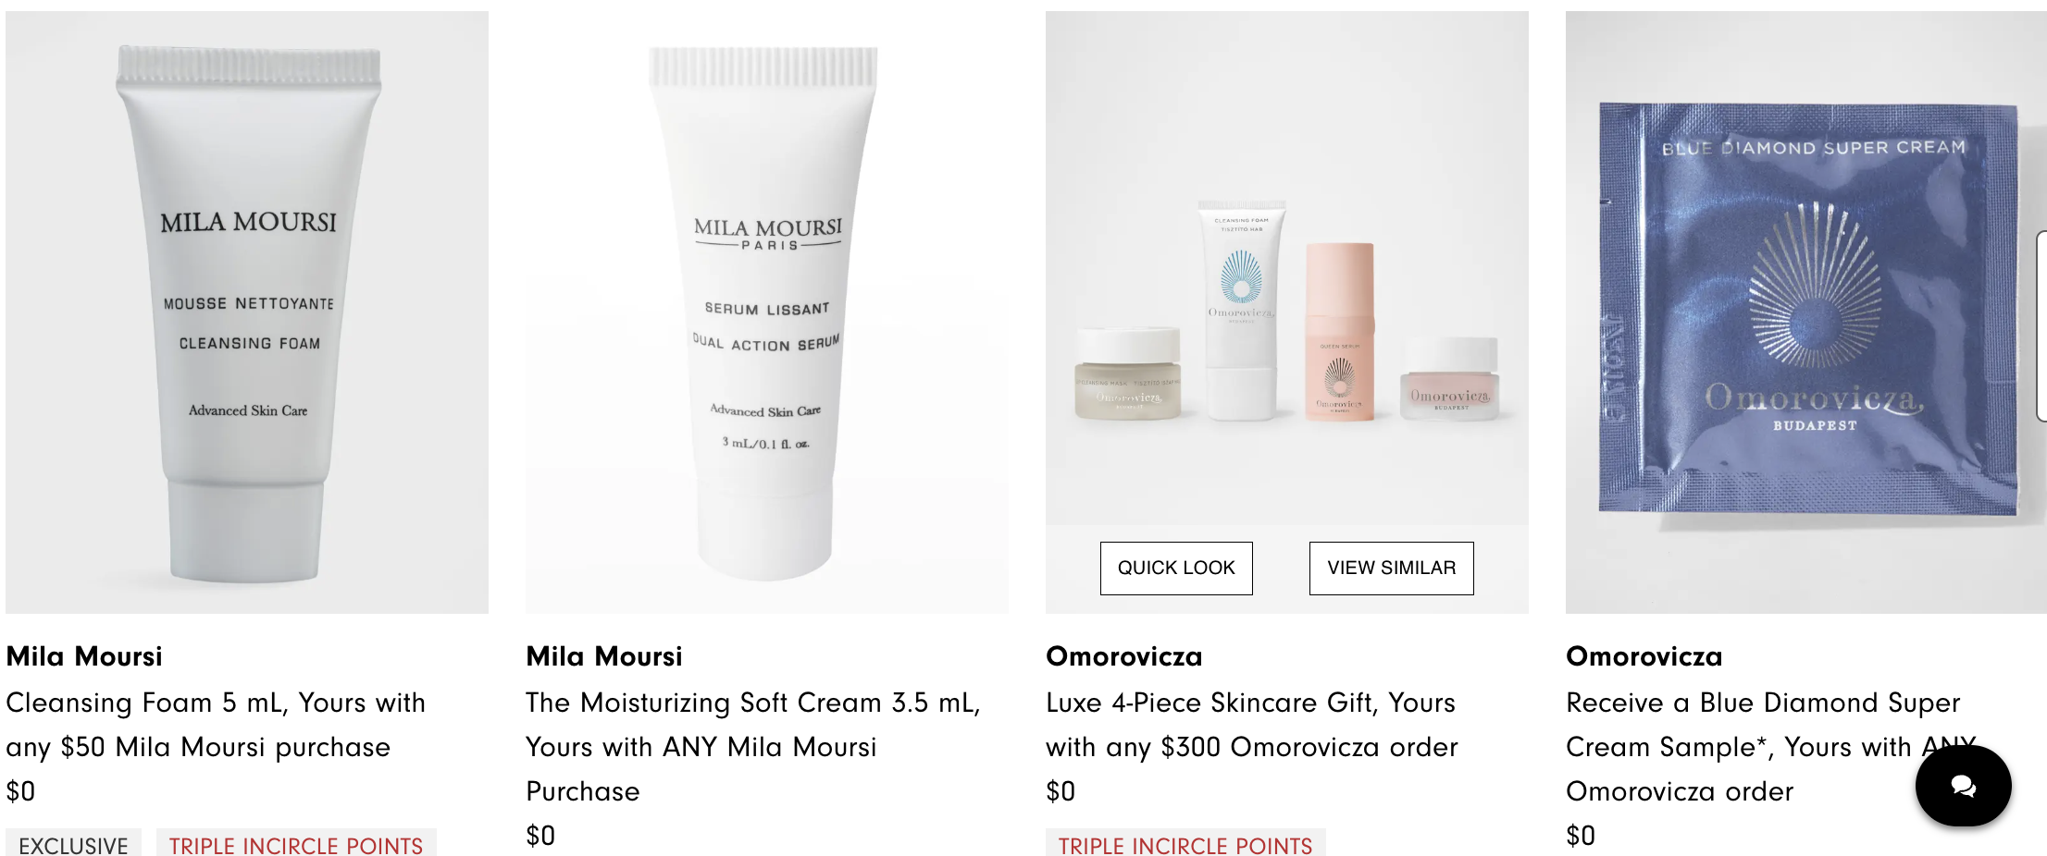This screenshot has height=856, width=2047.
Task: Open the Mila Mmoursi Cleansing Foam product image
Action: point(247,312)
